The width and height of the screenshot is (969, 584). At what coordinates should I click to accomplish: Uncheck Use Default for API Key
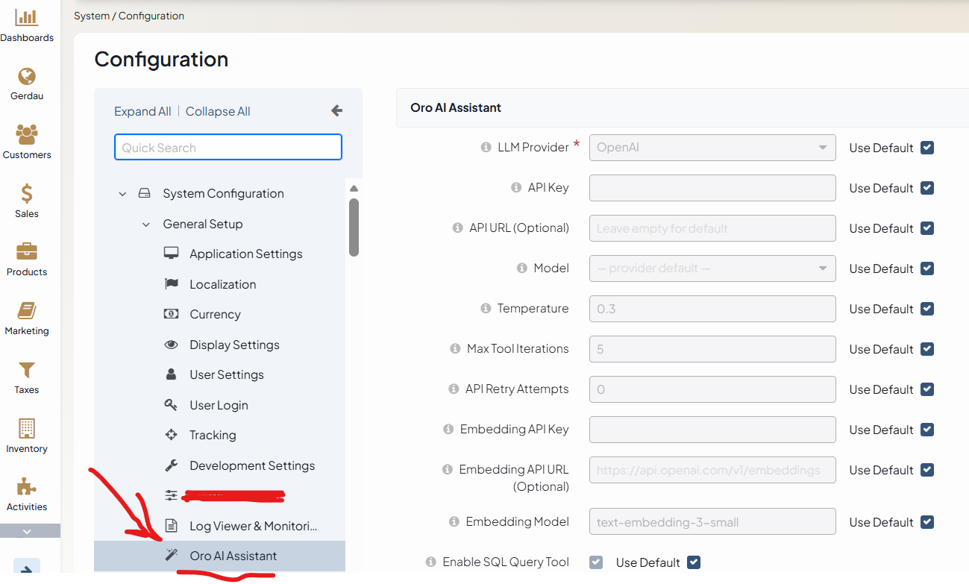coord(927,188)
